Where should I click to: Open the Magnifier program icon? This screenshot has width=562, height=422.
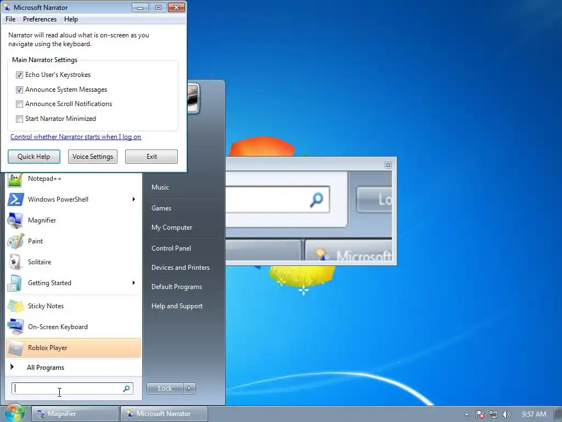pyautogui.click(x=15, y=220)
